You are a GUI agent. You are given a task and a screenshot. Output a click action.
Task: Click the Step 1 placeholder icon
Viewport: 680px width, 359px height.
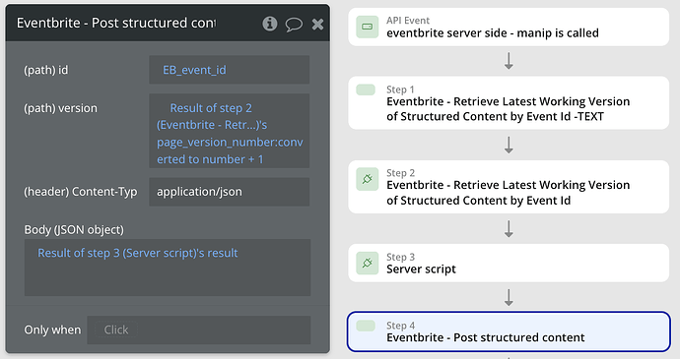(x=366, y=90)
